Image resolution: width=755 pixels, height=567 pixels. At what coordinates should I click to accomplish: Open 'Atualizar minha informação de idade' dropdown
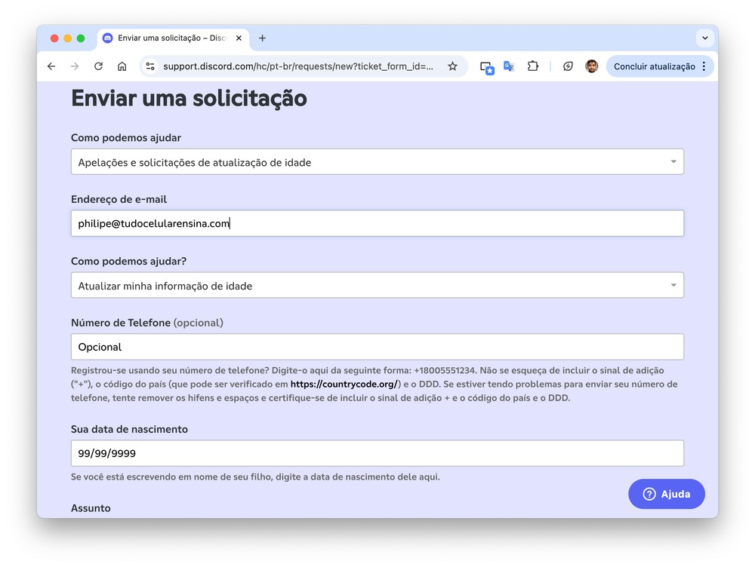(x=377, y=286)
